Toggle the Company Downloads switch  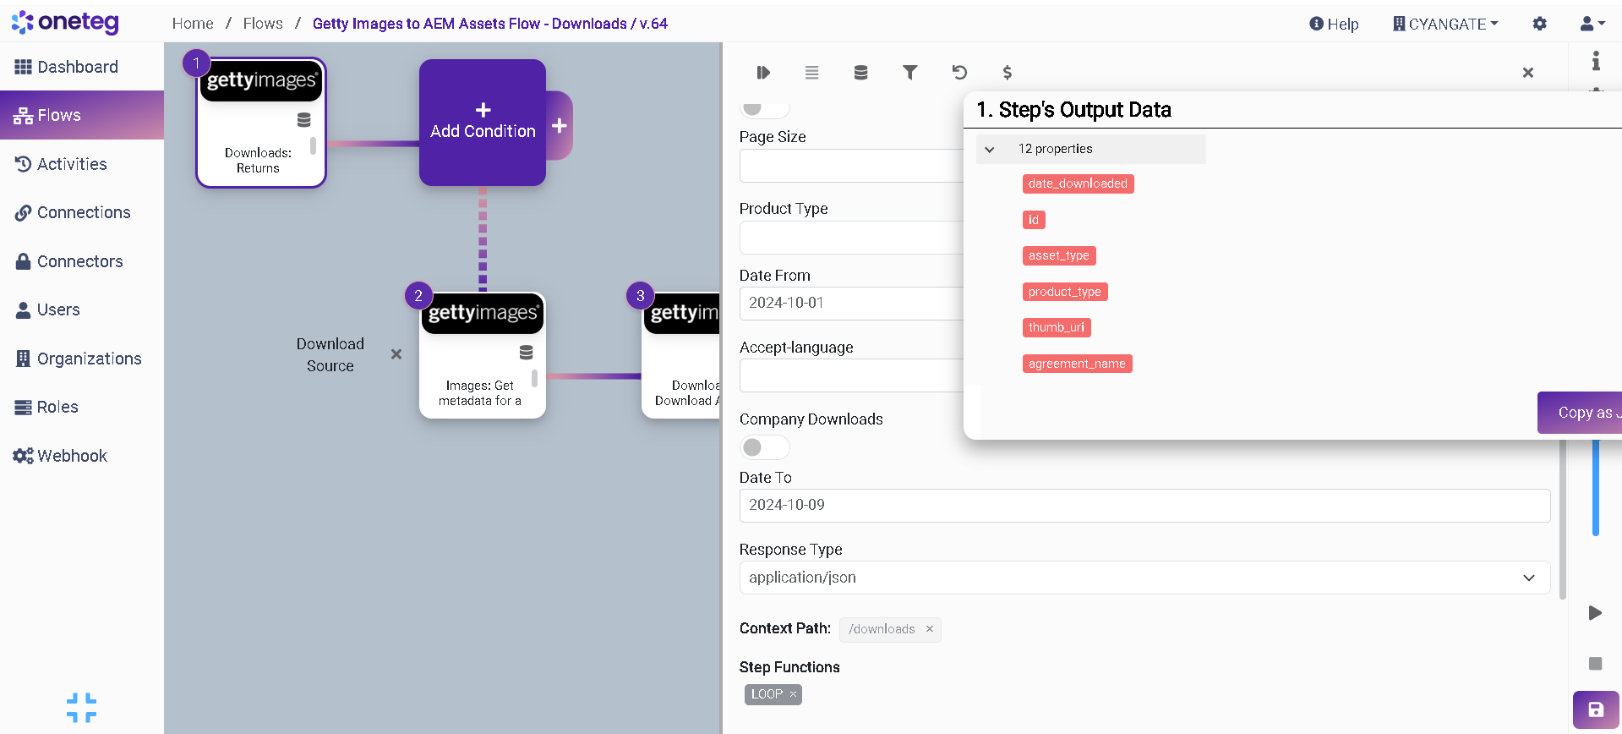coord(763,447)
